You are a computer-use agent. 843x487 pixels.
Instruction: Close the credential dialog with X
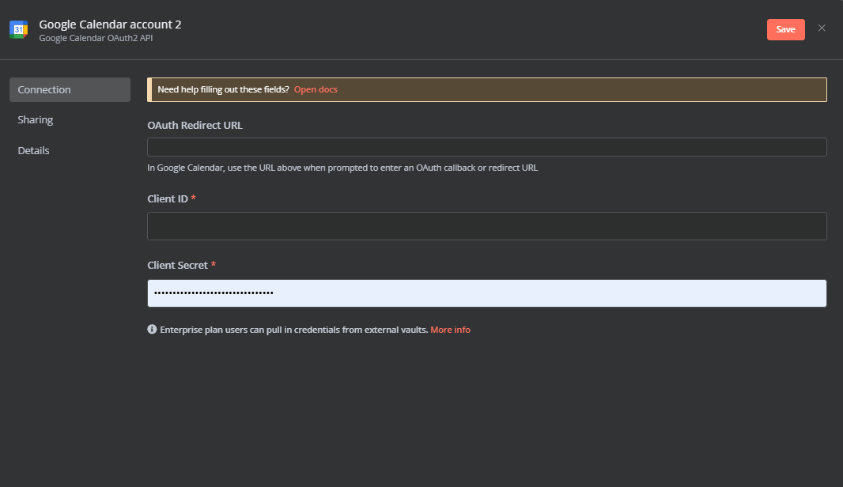click(822, 28)
